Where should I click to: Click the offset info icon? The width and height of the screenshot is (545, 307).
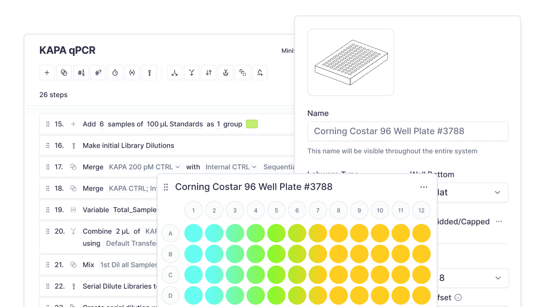(458, 297)
